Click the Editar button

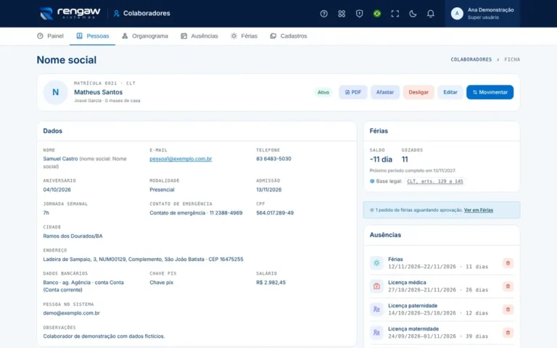coord(450,92)
